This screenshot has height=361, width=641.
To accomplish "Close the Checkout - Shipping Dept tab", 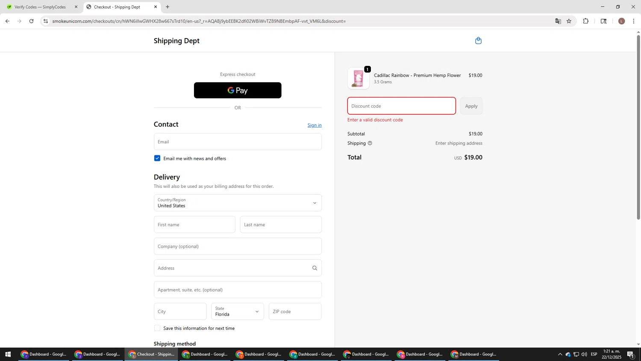I will [x=156, y=7].
